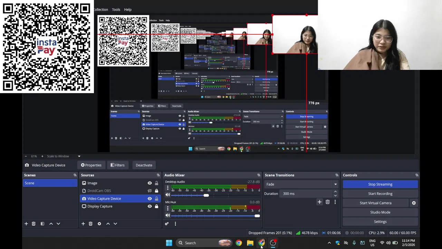Image resolution: width=442 pixels, height=249 pixels.
Task: Click Stop Streaming button
Action: tap(380, 184)
